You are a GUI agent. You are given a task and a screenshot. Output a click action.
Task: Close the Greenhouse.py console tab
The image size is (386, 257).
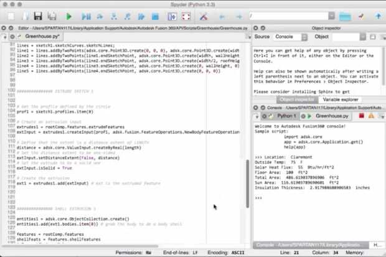(x=303, y=116)
